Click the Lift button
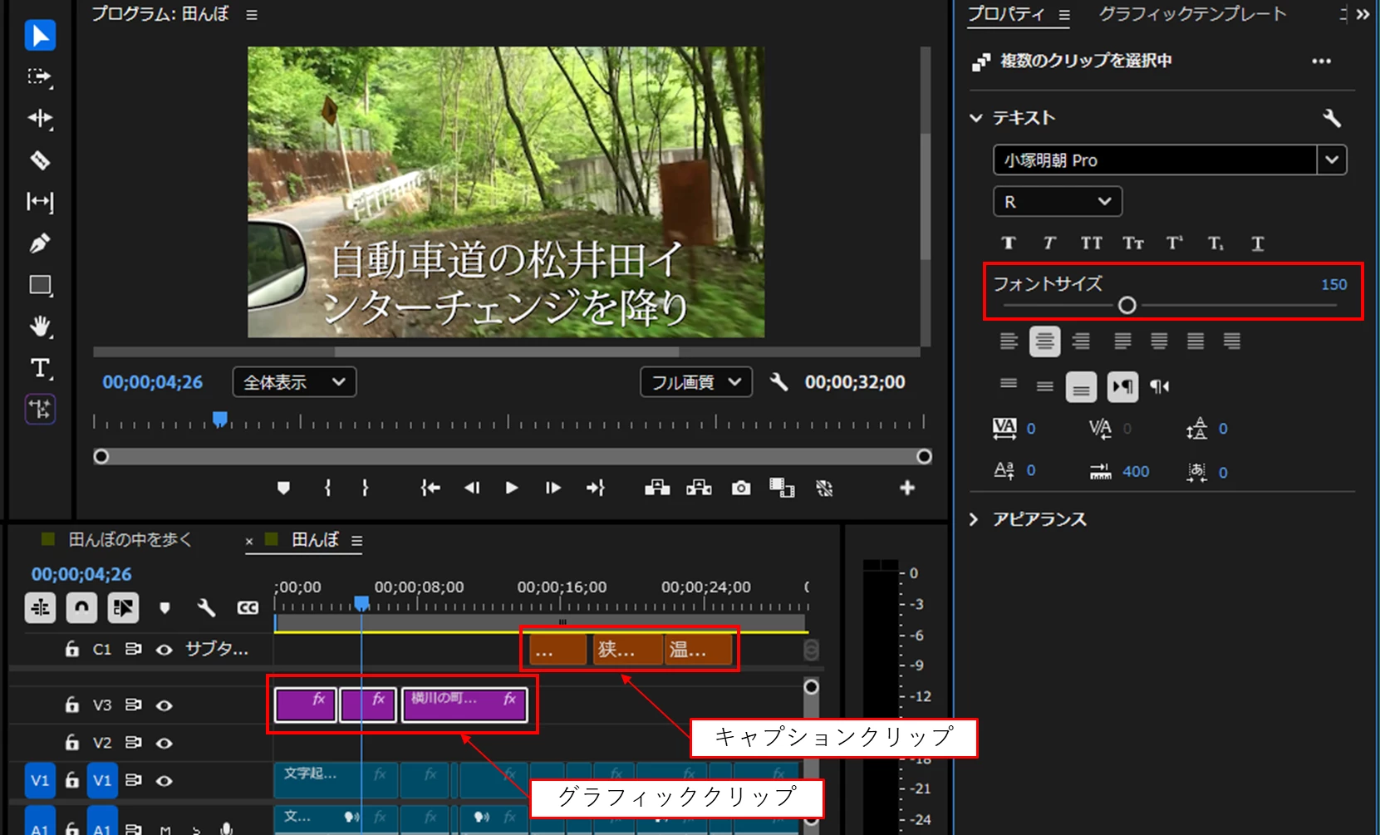The height and width of the screenshot is (835, 1380). pyautogui.click(x=657, y=488)
